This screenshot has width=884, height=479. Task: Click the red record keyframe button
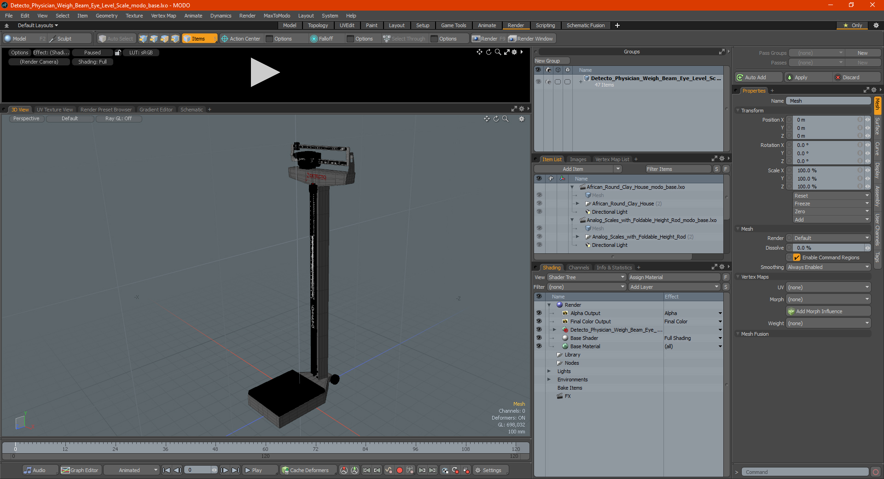point(400,470)
